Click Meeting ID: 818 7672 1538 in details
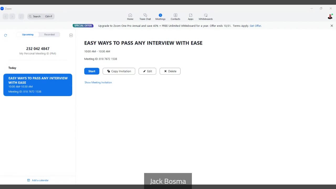Image resolution: width=336 pixels, height=189 pixels. [101, 59]
